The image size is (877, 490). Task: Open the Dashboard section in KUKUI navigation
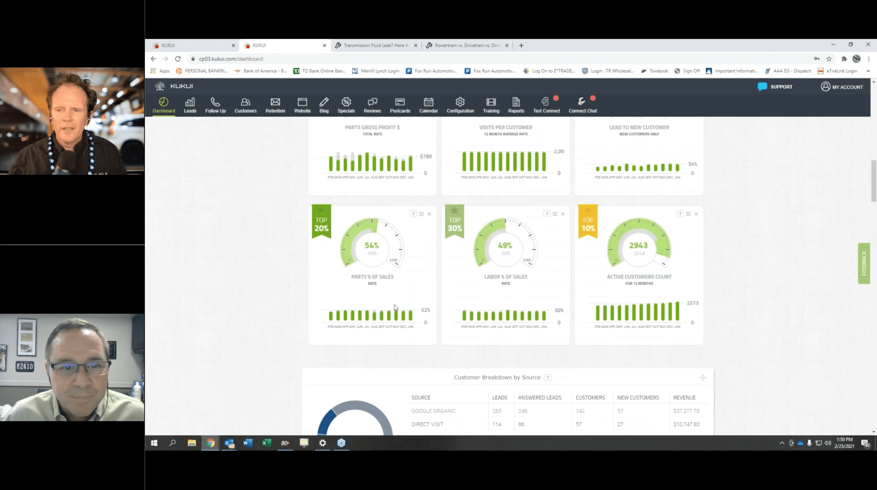pos(164,105)
